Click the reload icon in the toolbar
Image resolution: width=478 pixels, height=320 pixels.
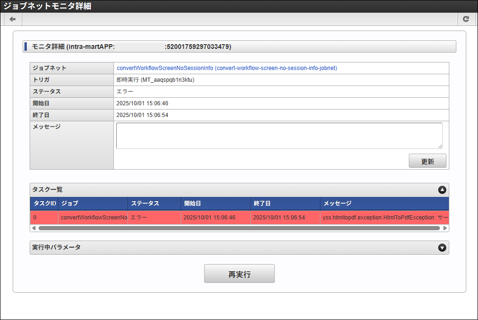466,19
